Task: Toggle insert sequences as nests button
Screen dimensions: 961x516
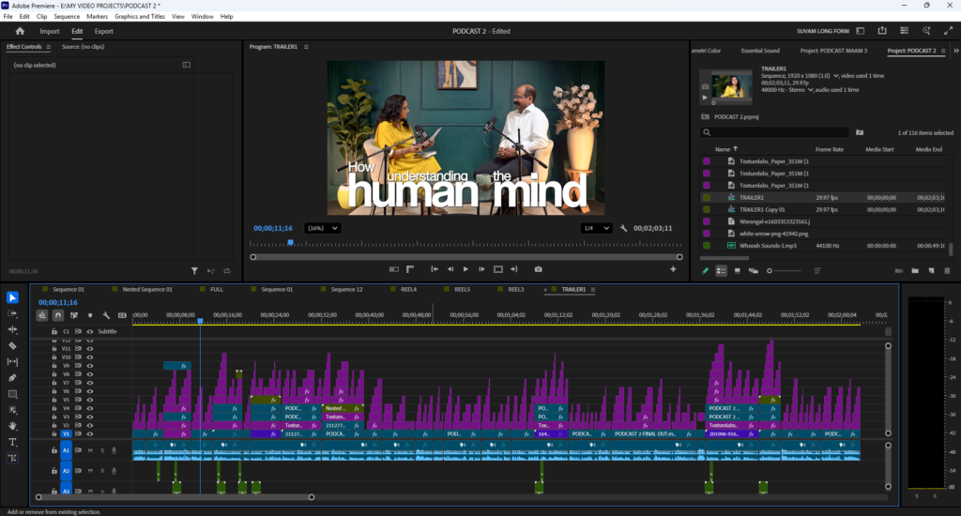Action: click(x=41, y=315)
